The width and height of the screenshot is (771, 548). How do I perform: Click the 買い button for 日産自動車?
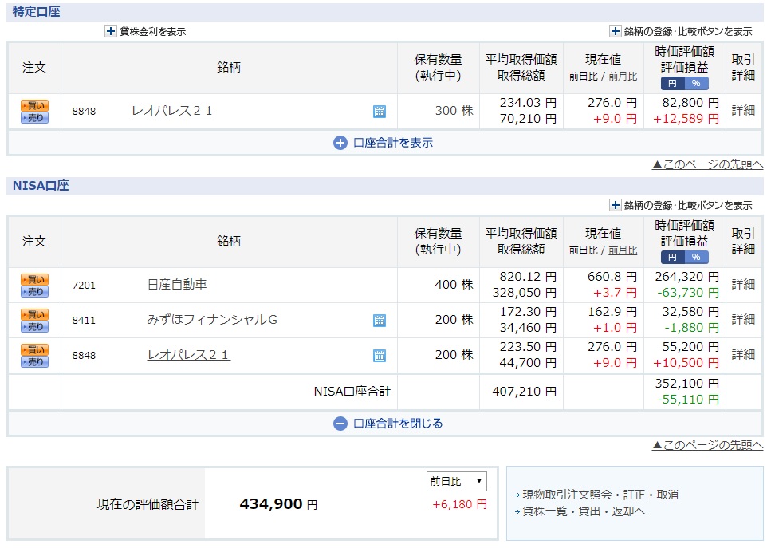tap(34, 279)
